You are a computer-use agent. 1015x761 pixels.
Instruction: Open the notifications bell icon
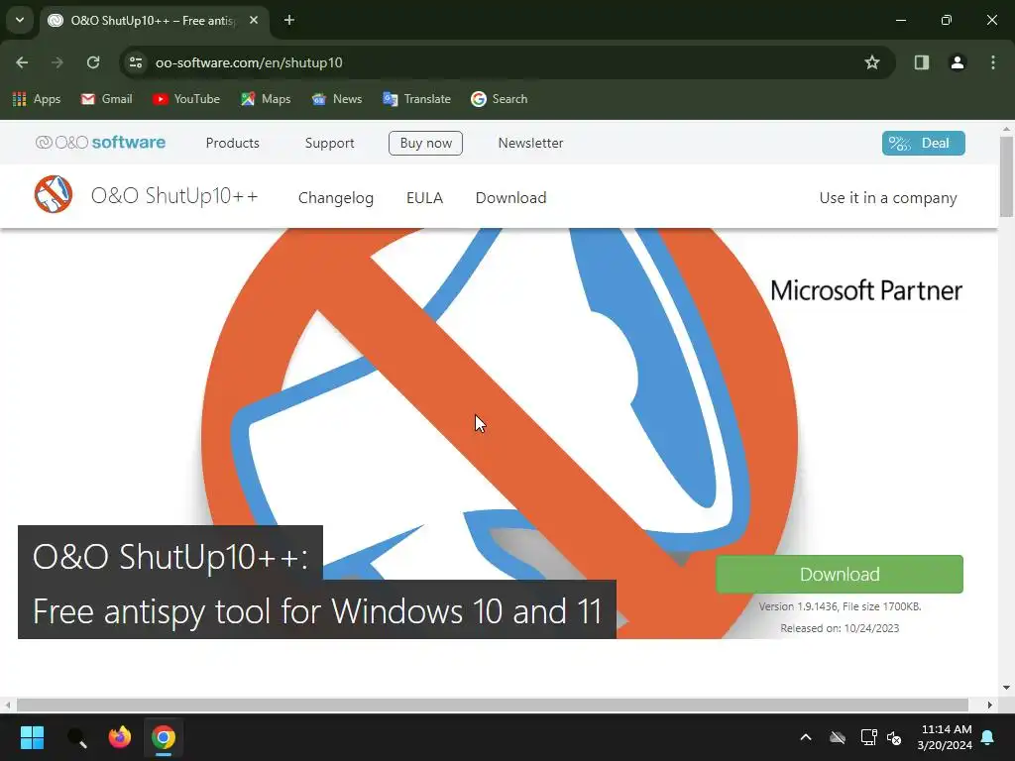[988, 737]
